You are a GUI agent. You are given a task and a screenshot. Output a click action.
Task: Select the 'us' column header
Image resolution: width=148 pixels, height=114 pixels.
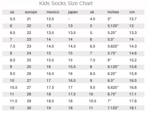[x=12, y=12]
